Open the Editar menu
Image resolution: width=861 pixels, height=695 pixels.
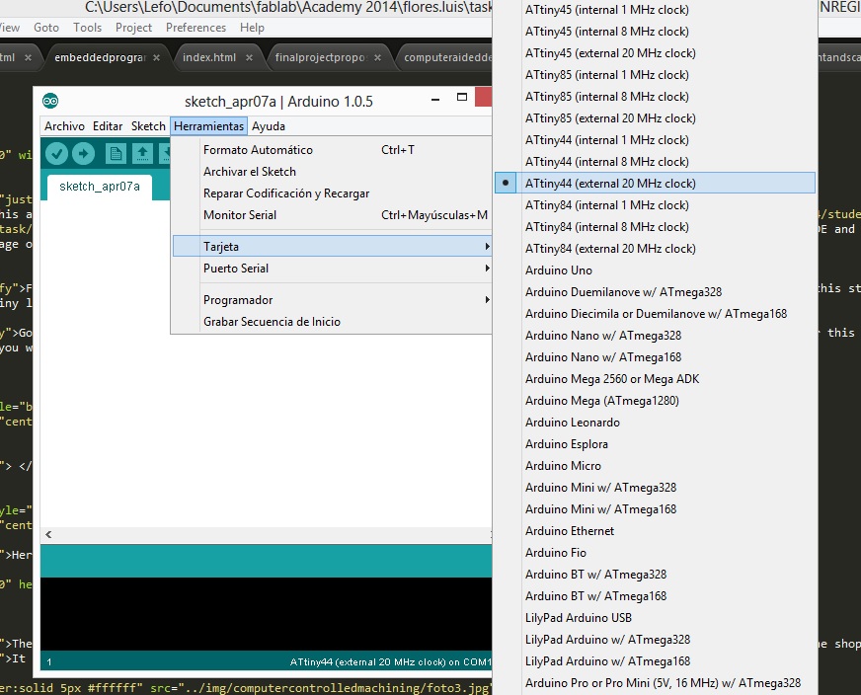pyautogui.click(x=108, y=126)
